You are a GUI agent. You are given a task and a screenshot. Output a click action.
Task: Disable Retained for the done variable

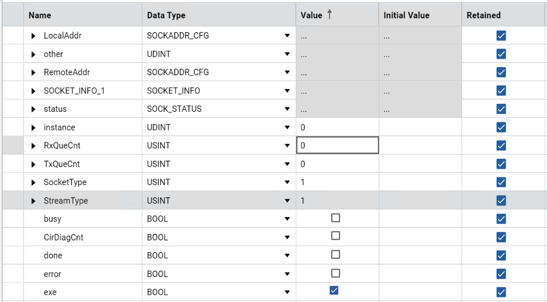(501, 255)
